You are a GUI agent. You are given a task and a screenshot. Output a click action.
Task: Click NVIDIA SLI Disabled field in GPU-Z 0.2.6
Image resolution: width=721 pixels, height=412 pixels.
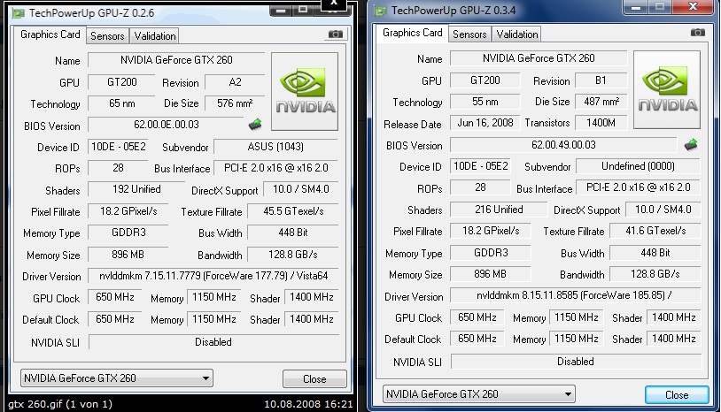[213, 342]
